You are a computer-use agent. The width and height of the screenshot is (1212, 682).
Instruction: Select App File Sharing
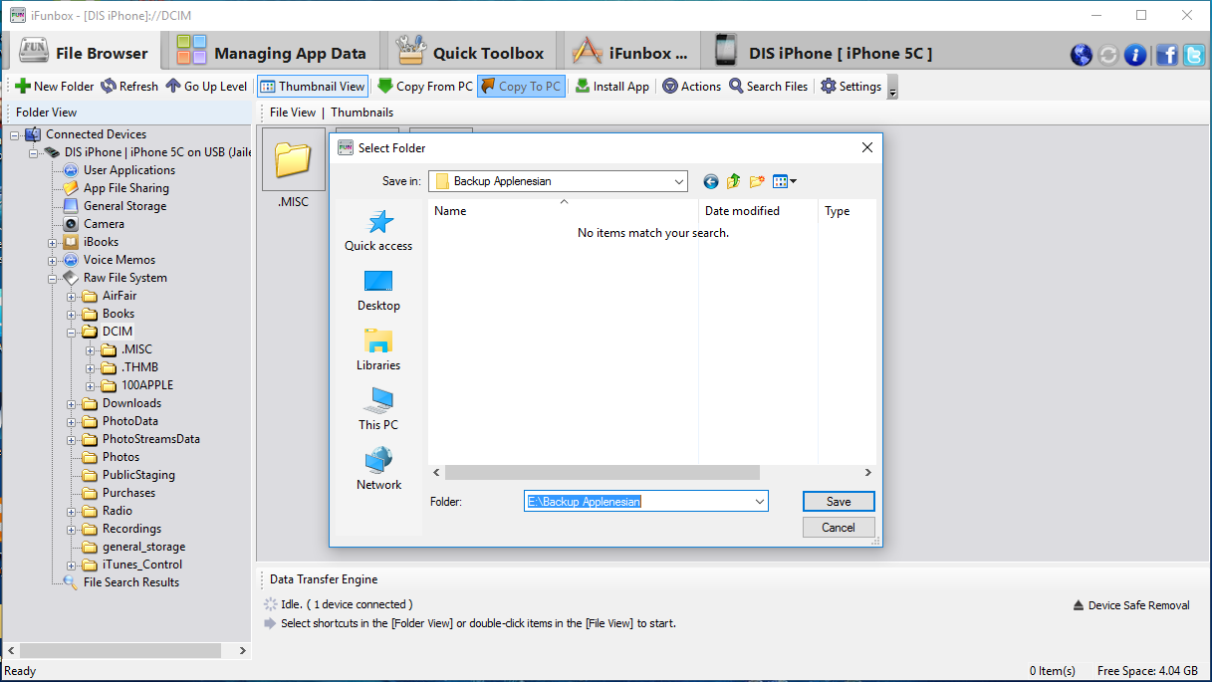(x=126, y=188)
